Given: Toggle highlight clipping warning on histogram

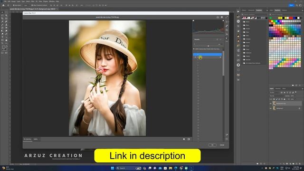Looking at the screenshot, I should [x=223, y=20].
